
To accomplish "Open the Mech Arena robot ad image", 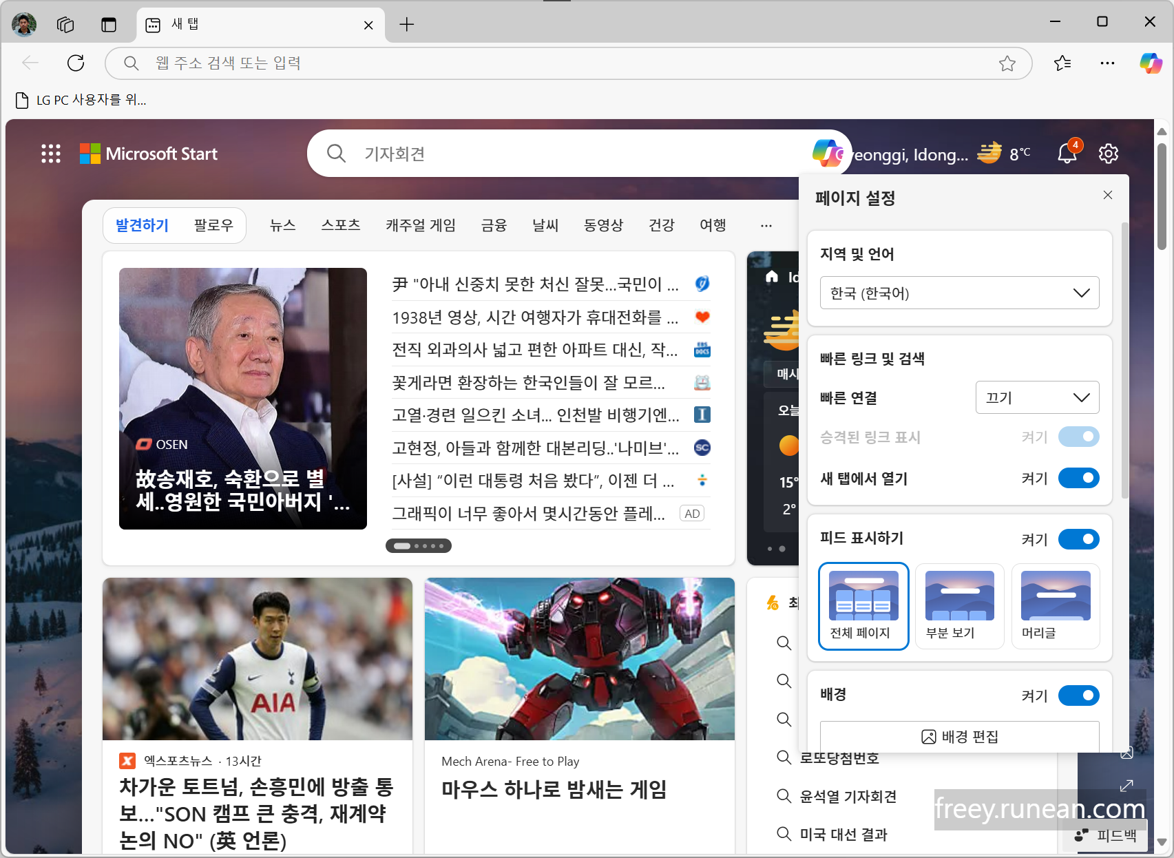I will tap(580, 659).
